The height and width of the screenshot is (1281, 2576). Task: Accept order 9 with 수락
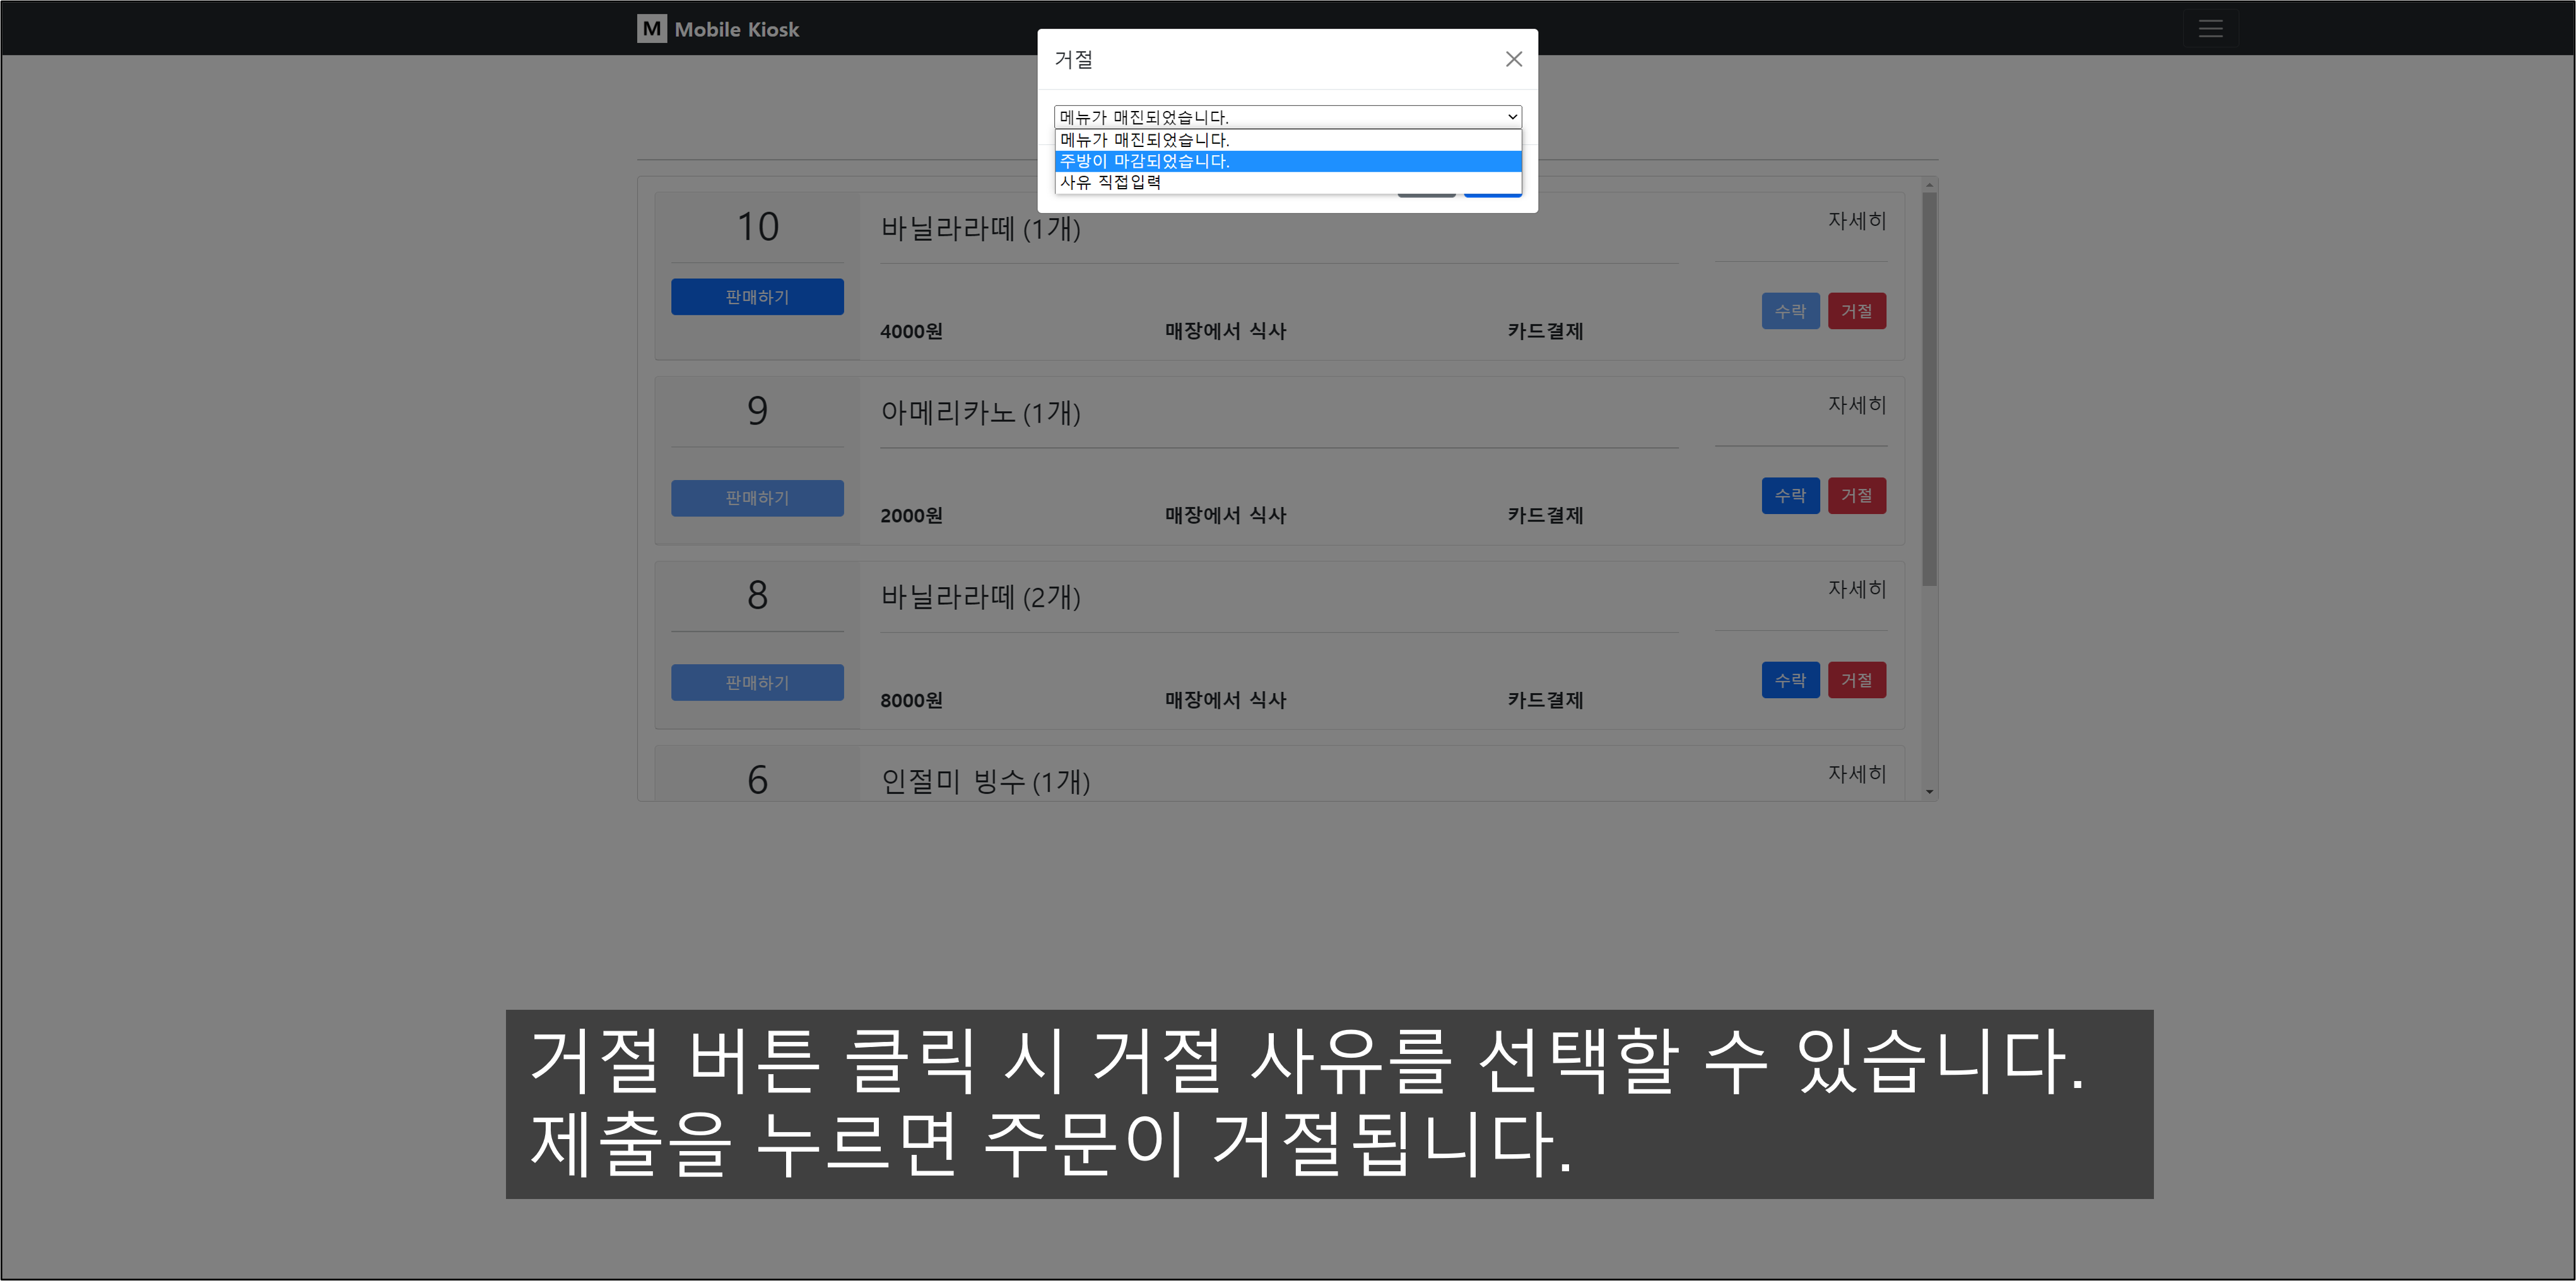(x=1790, y=495)
